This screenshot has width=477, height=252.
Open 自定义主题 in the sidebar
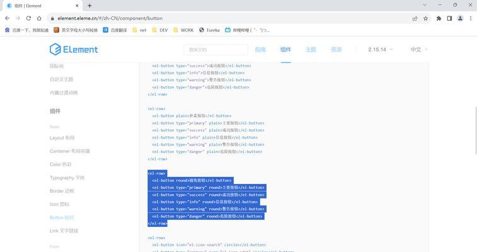pyautogui.click(x=62, y=79)
